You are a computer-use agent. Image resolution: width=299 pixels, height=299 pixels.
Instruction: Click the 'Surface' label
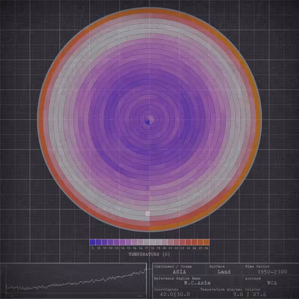217,266
